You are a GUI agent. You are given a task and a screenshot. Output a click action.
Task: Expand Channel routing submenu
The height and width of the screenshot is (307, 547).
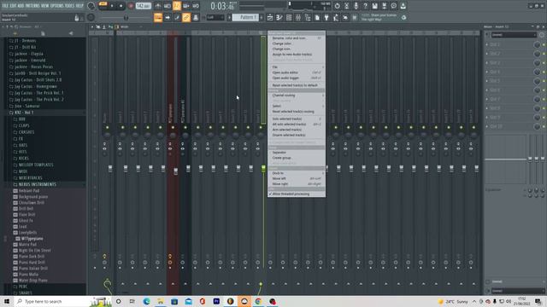(x=297, y=95)
